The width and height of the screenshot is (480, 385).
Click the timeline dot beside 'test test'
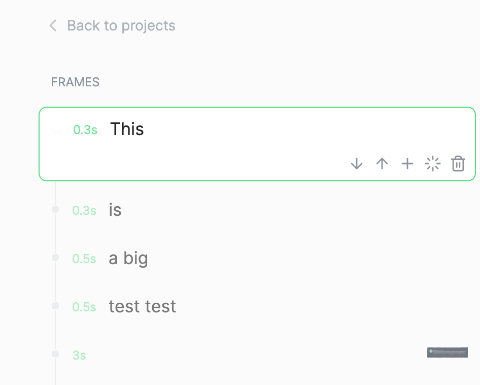point(55,306)
